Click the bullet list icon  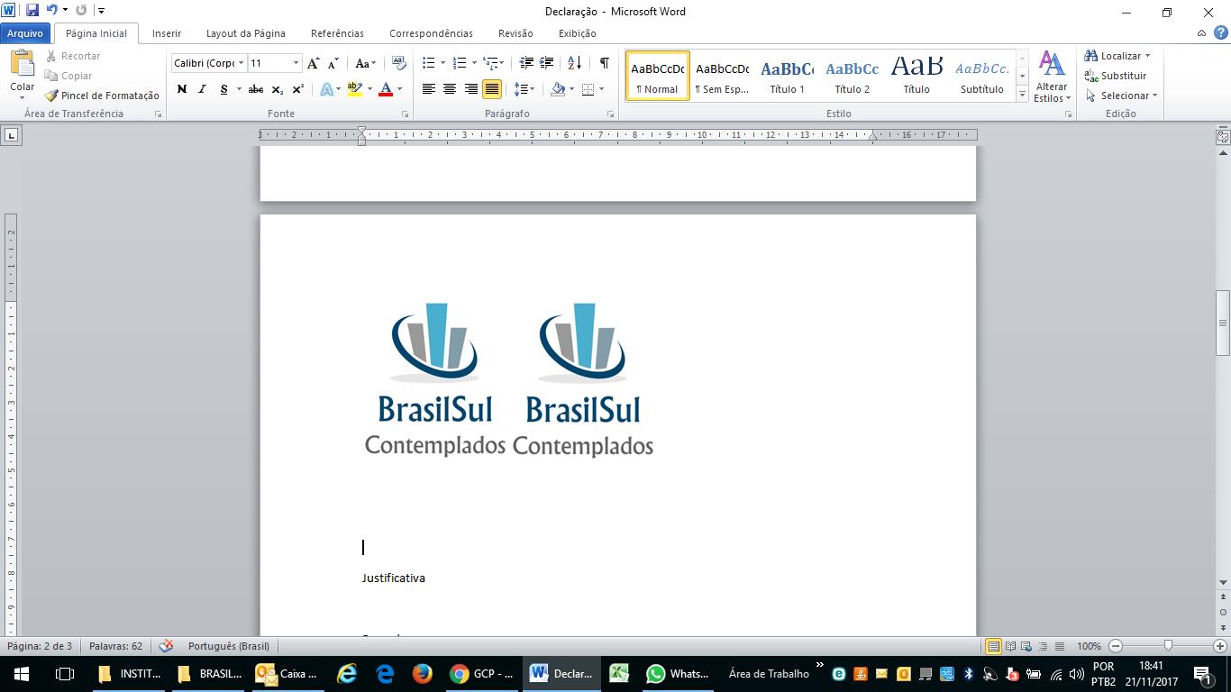coord(429,63)
